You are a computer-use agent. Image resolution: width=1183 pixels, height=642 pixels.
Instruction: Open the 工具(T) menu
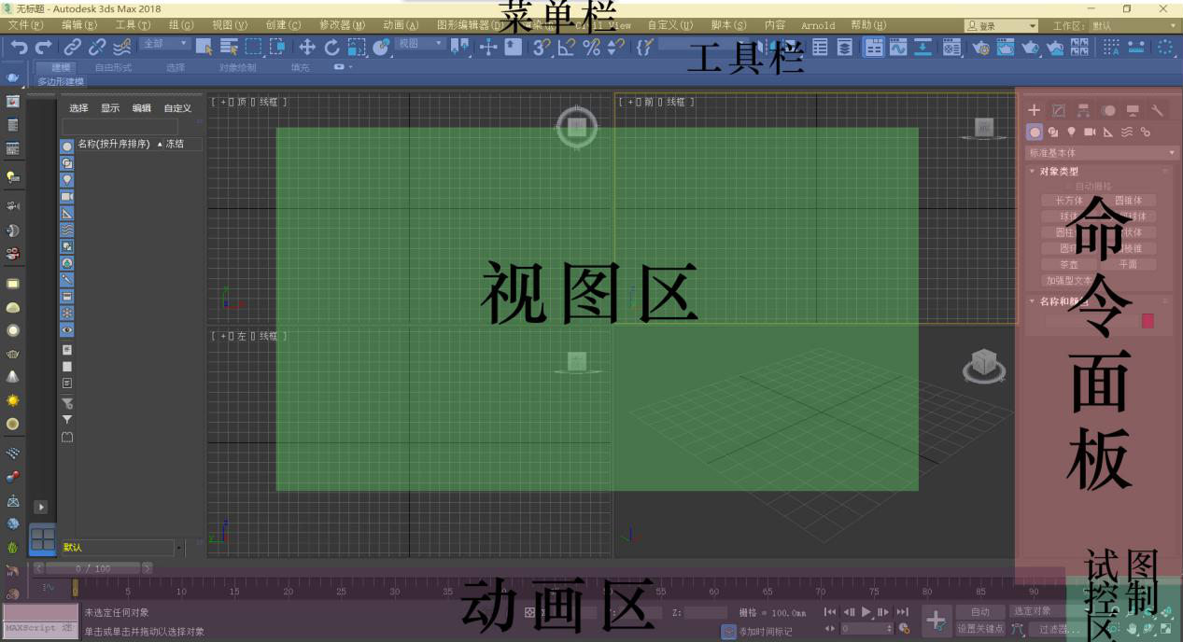coord(133,25)
